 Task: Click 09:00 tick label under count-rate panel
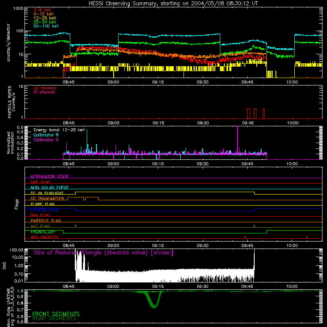coord(113,82)
